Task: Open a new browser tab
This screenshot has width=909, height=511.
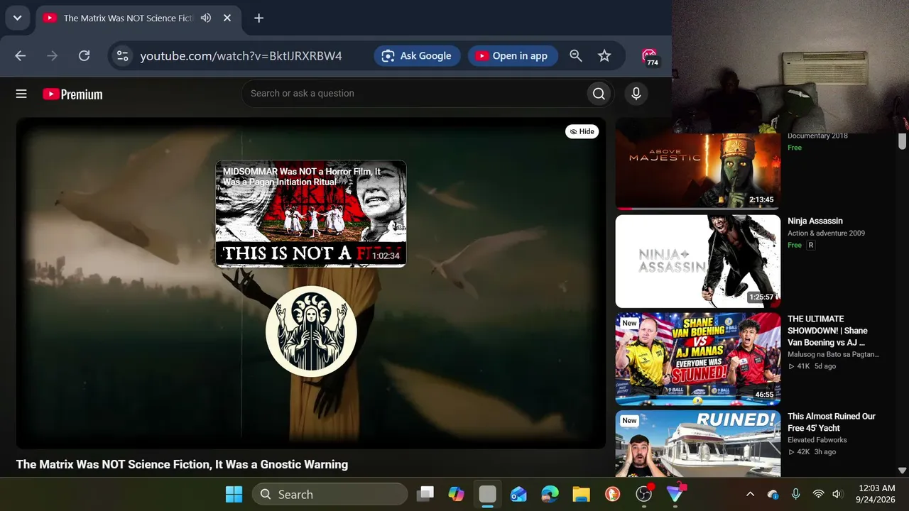Action: click(x=258, y=18)
